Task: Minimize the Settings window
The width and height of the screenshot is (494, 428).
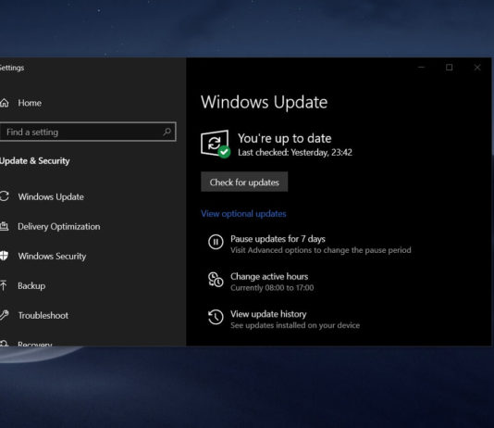Action: click(x=421, y=68)
